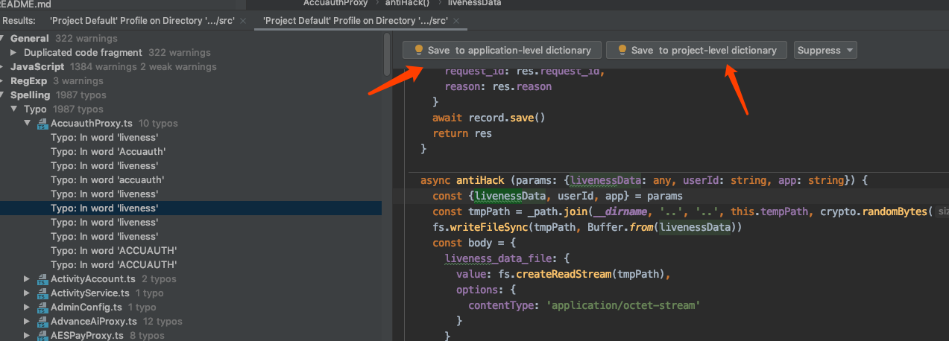Expand the RegExp warnings group

(x=4, y=81)
